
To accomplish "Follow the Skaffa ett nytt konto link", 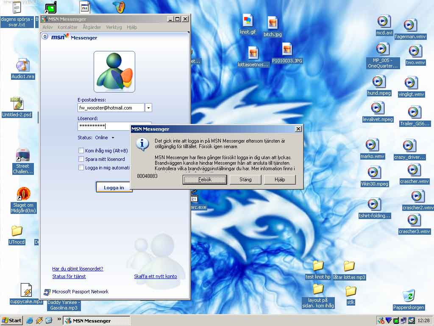I will [156, 276].
